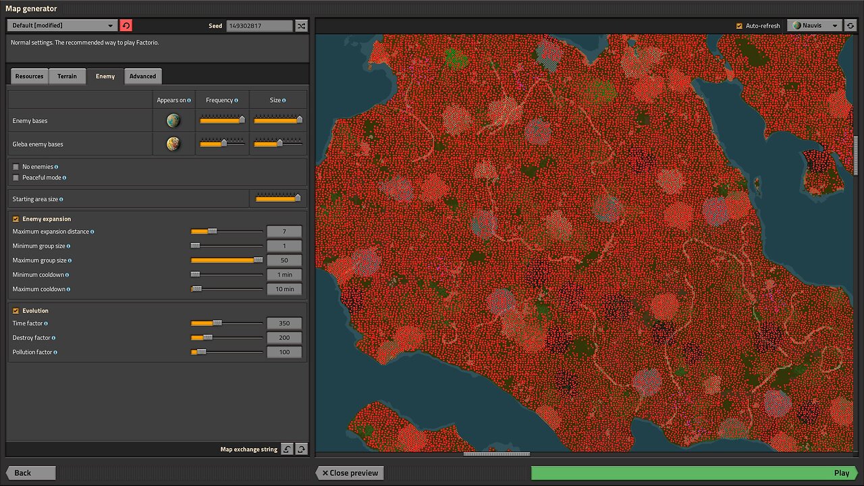The width and height of the screenshot is (864, 486).
Task: Edit Minimum group size value field
Action: [x=284, y=246]
